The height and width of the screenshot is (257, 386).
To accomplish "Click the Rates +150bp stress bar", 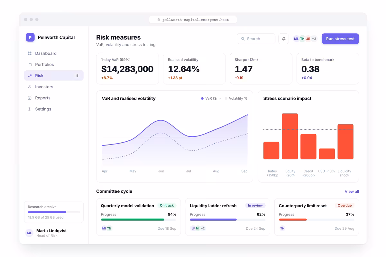I will click(x=271, y=151).
